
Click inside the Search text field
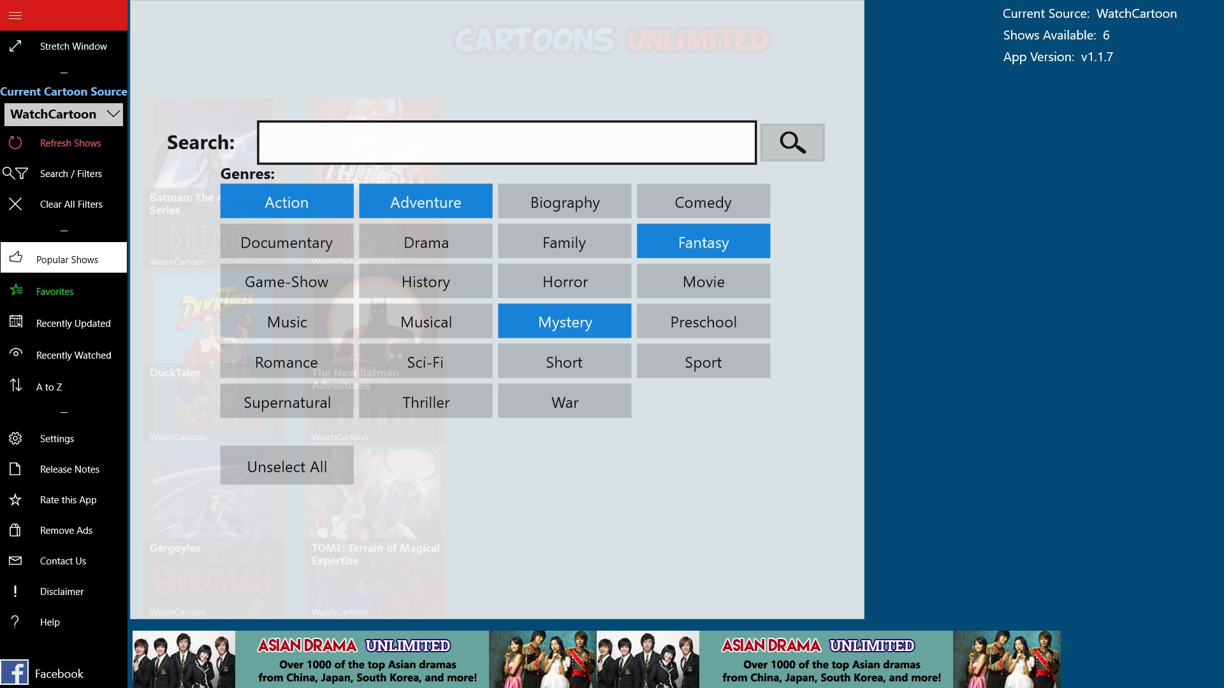pos(506,143)
